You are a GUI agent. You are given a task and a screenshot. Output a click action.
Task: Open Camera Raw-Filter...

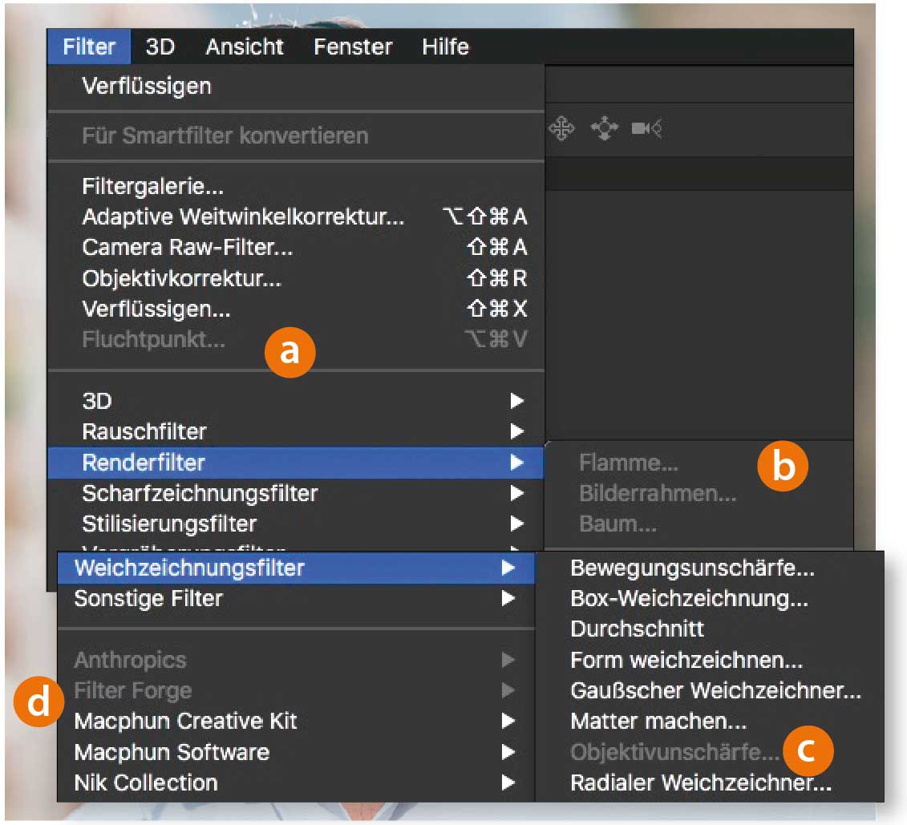click(296, 248)
